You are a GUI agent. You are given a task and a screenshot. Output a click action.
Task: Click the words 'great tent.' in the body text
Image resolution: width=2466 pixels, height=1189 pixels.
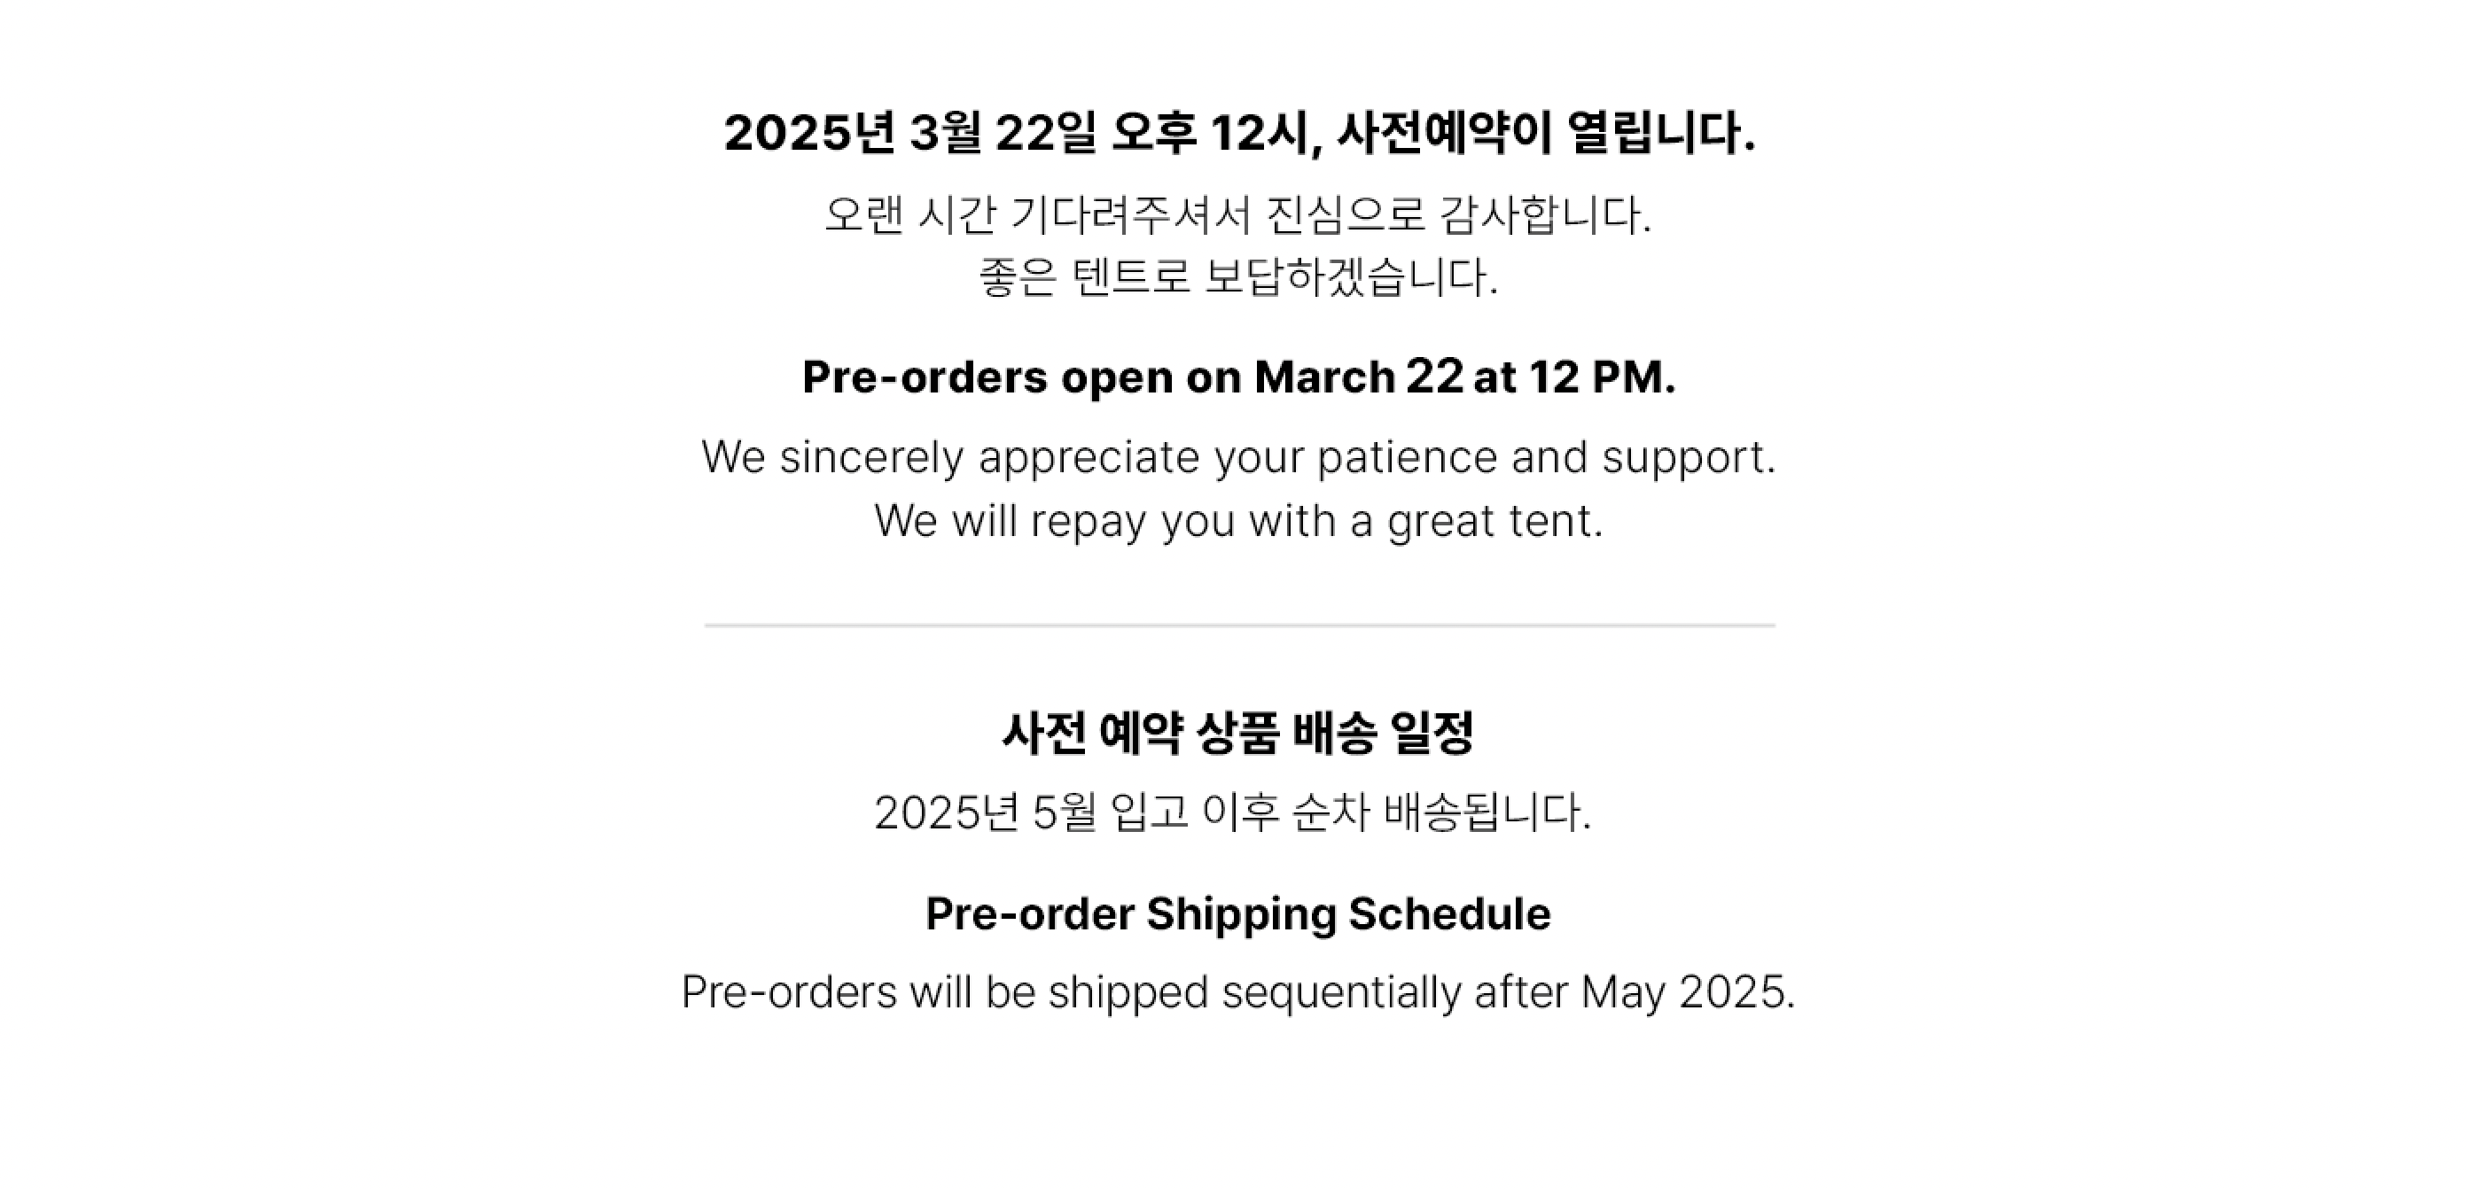(1495, 522)
